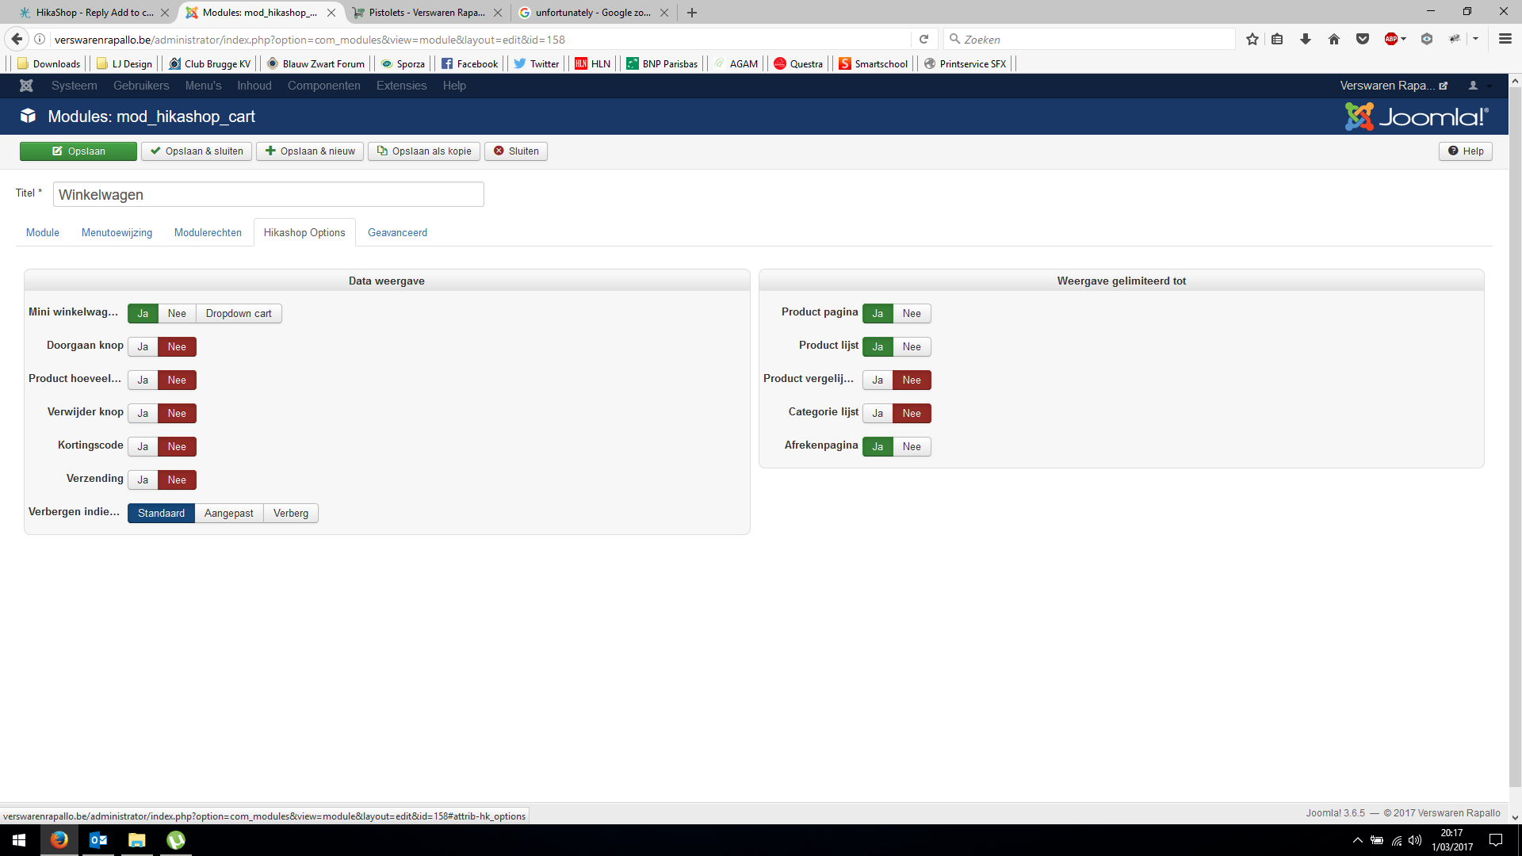Switch to the Modulerechten tab

208,232
